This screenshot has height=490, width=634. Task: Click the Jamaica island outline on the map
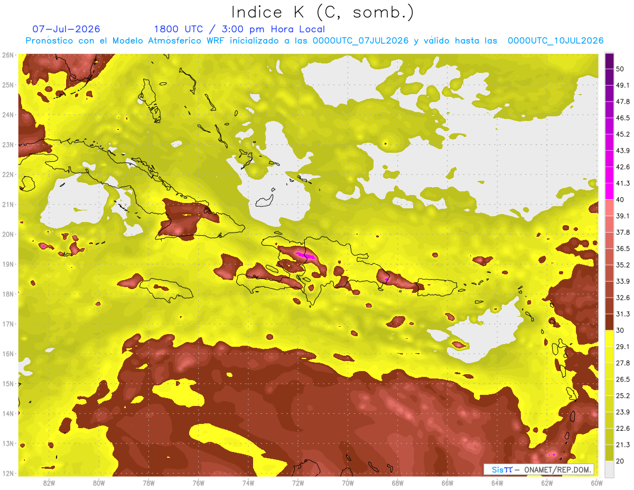tap(165, 290)
